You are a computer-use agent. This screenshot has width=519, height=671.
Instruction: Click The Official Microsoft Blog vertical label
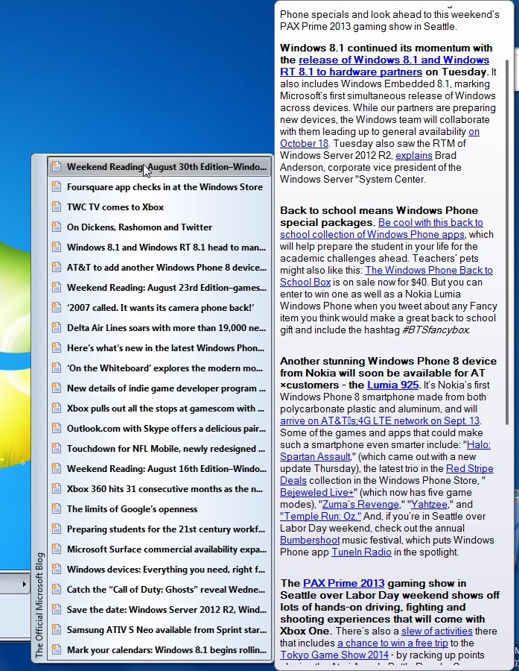(x=39, y=605)
